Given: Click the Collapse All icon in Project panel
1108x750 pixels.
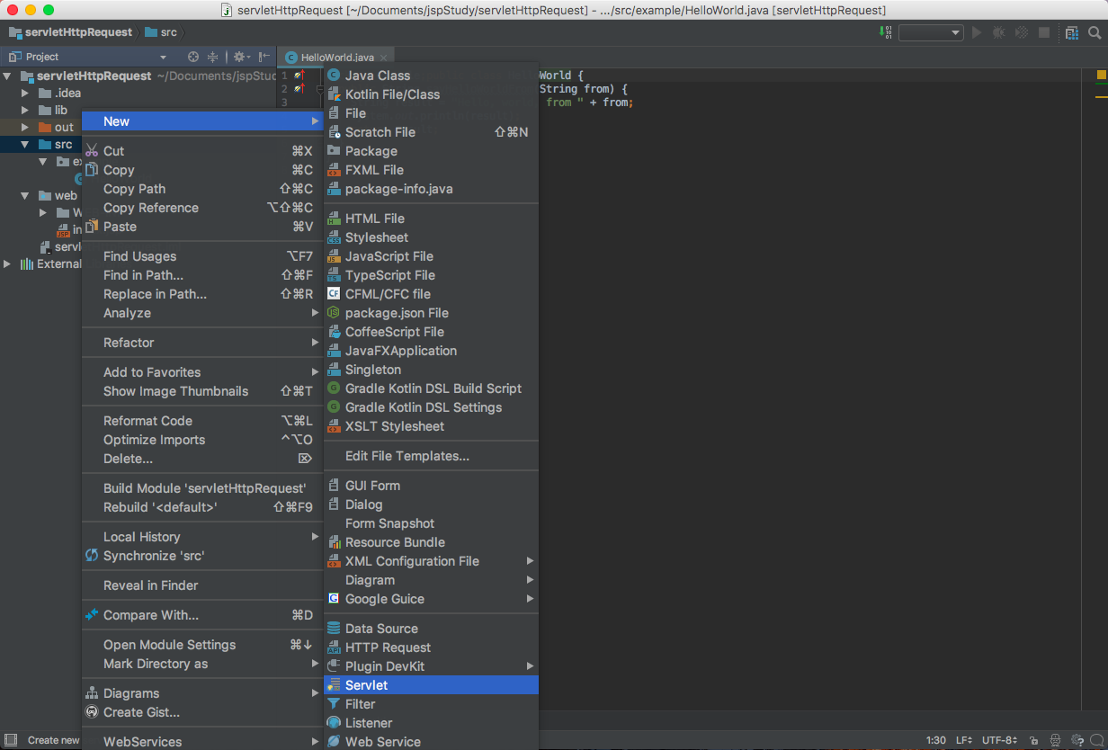Looking at the screenshot, I should (213, 57).
